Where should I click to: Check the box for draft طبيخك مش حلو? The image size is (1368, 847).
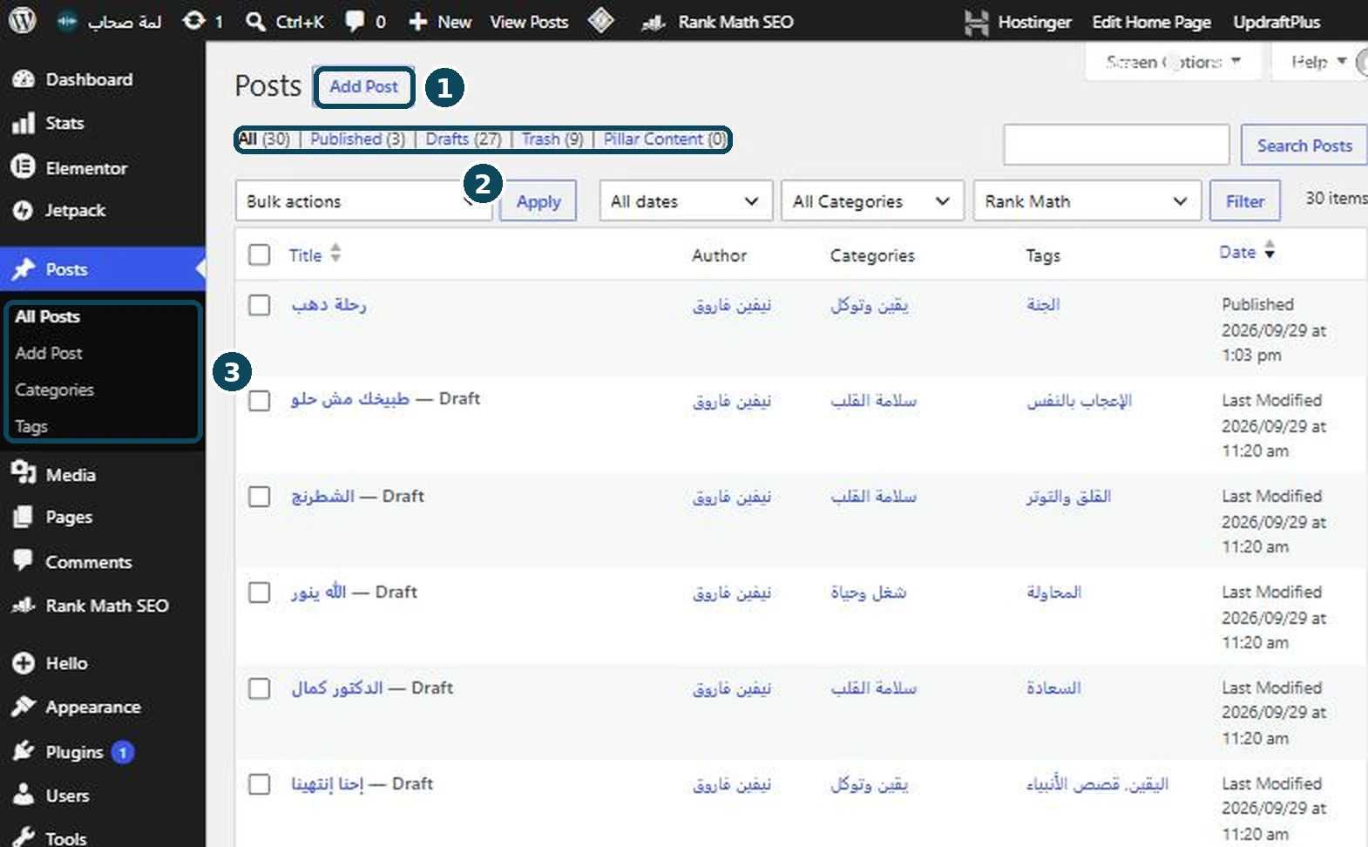(260, 401)
